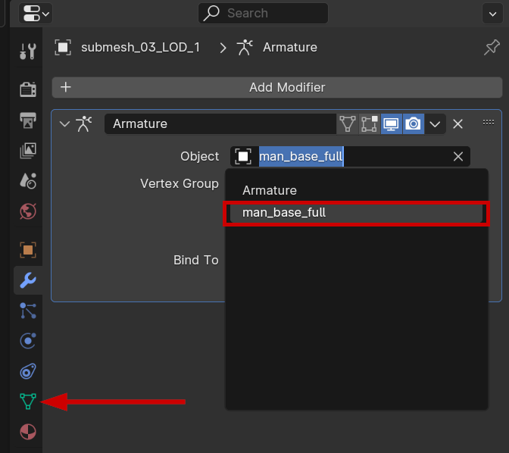Switch to Object Data properties tab

pos(28,401)
